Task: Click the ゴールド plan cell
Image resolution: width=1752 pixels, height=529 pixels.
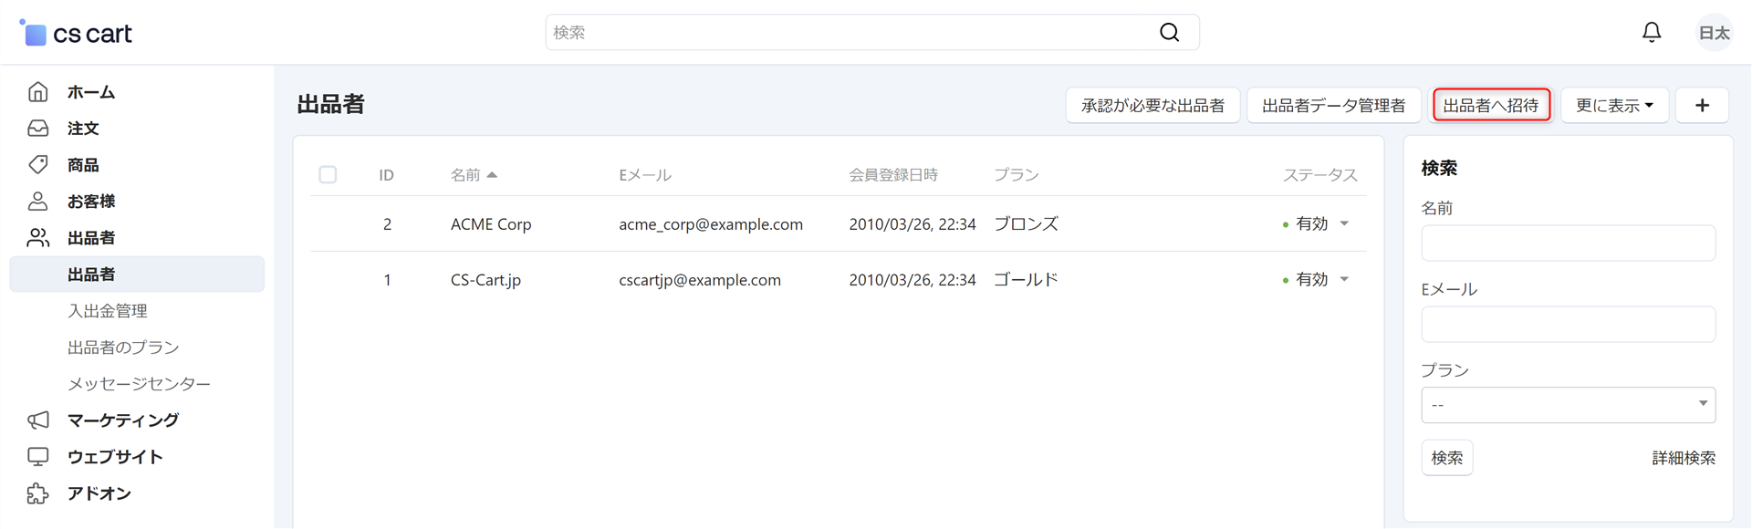Action: coord(1026,280)
